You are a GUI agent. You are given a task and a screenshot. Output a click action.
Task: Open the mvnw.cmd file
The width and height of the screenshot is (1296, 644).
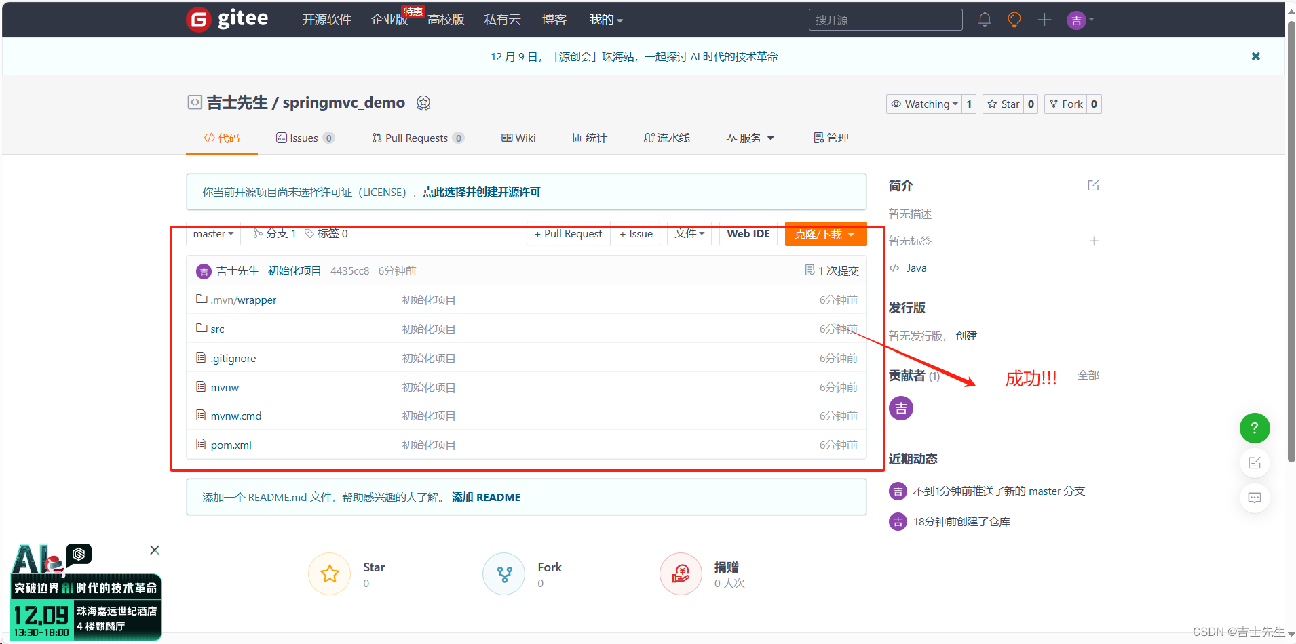point(236,416)
